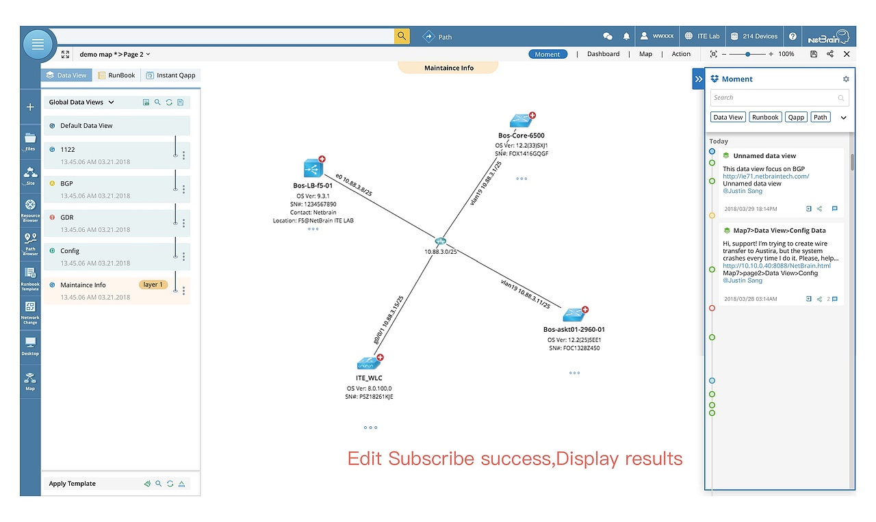Open the ie71.netbraintech.com link
Screen dimensions: 876x522
766,176
